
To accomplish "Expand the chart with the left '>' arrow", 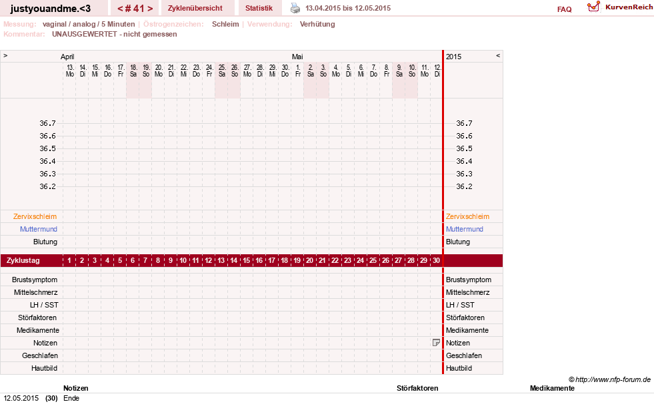I will [x=5, y=55].
